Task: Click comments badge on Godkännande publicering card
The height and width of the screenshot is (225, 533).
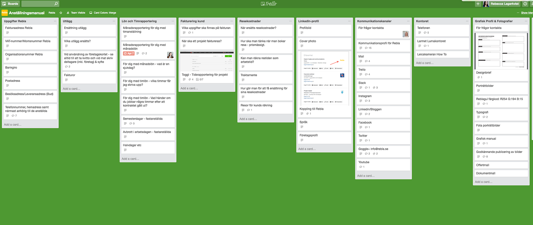Action: point(485,157)
